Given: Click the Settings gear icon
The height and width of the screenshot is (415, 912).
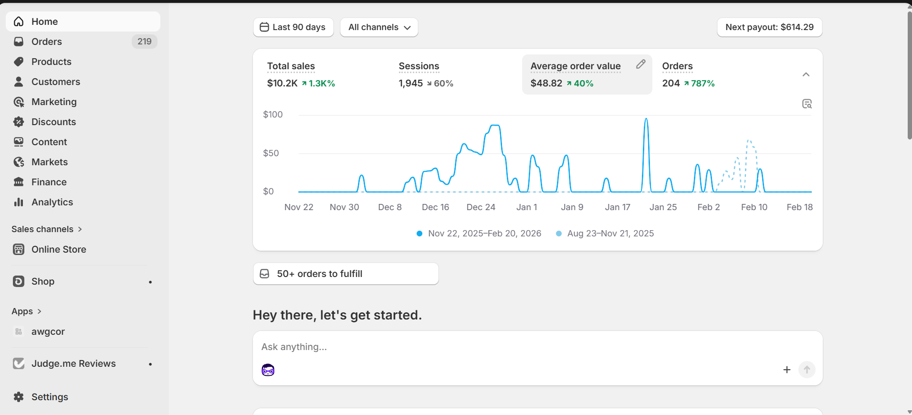Looking at the screenshot, I should coord(19,397).
